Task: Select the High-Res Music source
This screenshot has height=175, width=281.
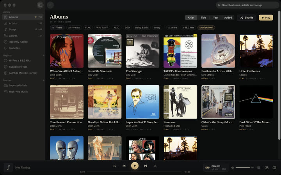Action: pyautogui.click(x=23, y=92)
